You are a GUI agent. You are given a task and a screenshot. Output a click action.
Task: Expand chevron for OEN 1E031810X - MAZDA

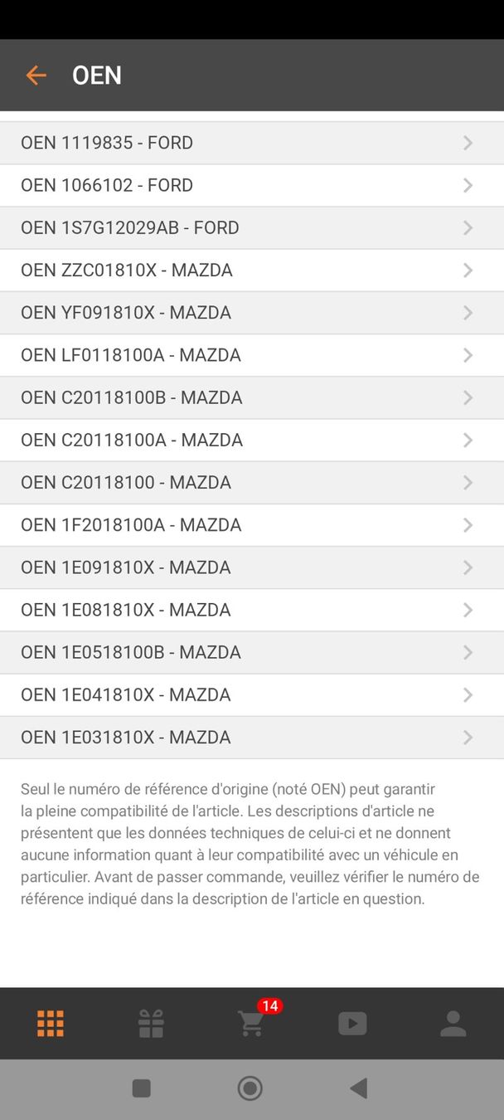coord(468,738)
